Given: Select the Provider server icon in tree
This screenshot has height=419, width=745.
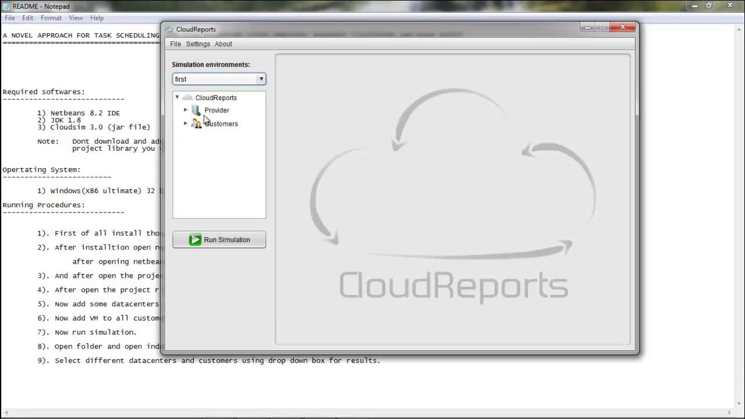Looking at the screenshot, I should (x=196, y=110).
